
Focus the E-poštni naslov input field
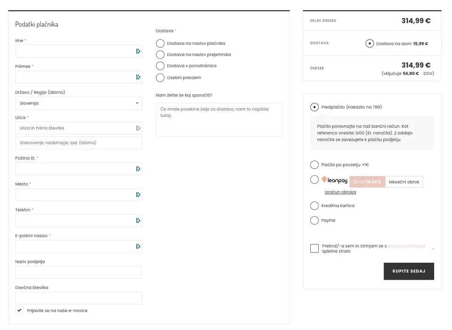click(x=79, y=246)
